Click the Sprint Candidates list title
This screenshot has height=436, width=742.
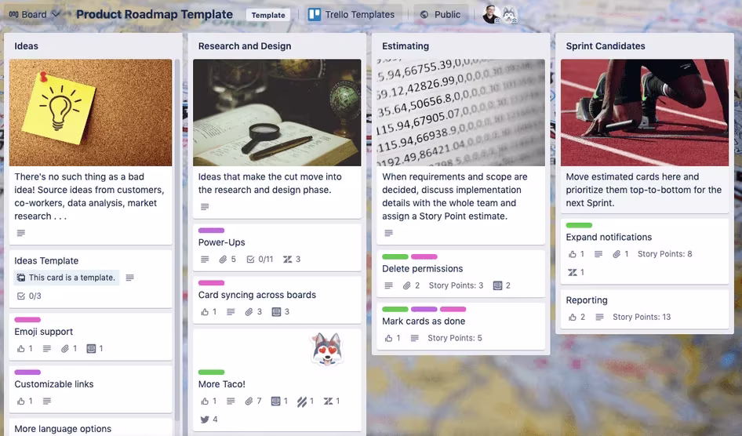click(606, 46)
